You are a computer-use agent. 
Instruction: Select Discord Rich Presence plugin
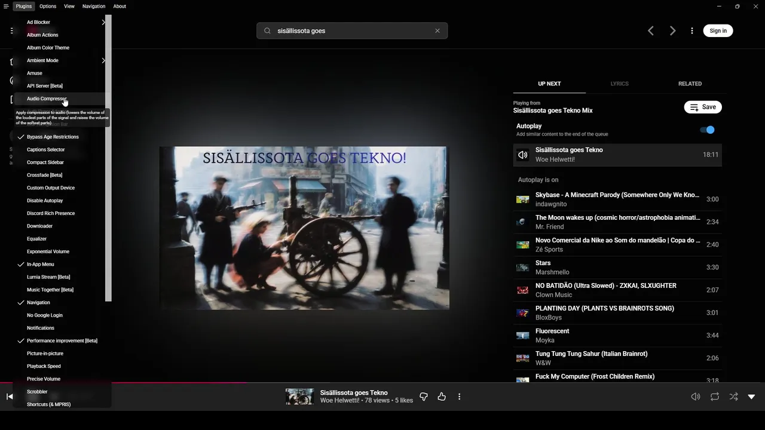pyautogui.click(x=51, y=213)
